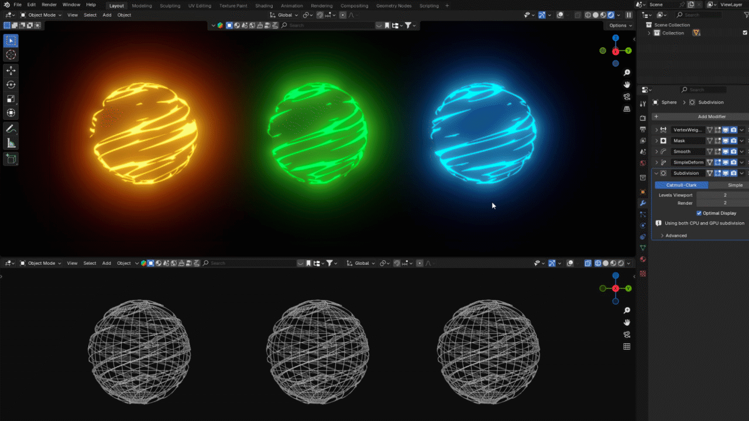Viewport: 749px width, 421px height.
Task: Toggle Subdivision modifier viewport display
Action: point(726,173)
